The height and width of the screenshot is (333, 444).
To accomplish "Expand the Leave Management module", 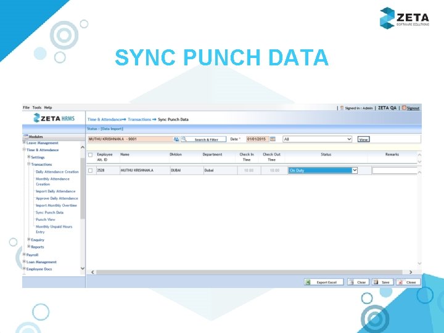I will point(24,142).
